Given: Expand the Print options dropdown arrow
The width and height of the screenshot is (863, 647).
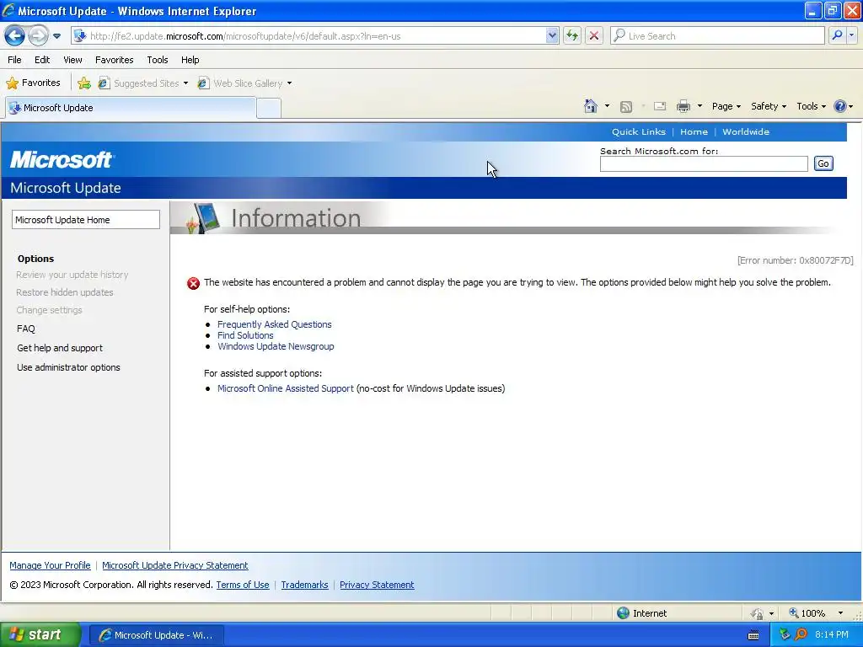Looking at the screenshot, I should coord(700,106).
